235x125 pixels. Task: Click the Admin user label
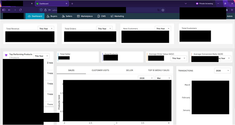pos(230,16)
